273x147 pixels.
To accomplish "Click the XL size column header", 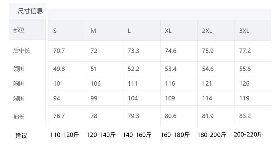I will (168, 30).
